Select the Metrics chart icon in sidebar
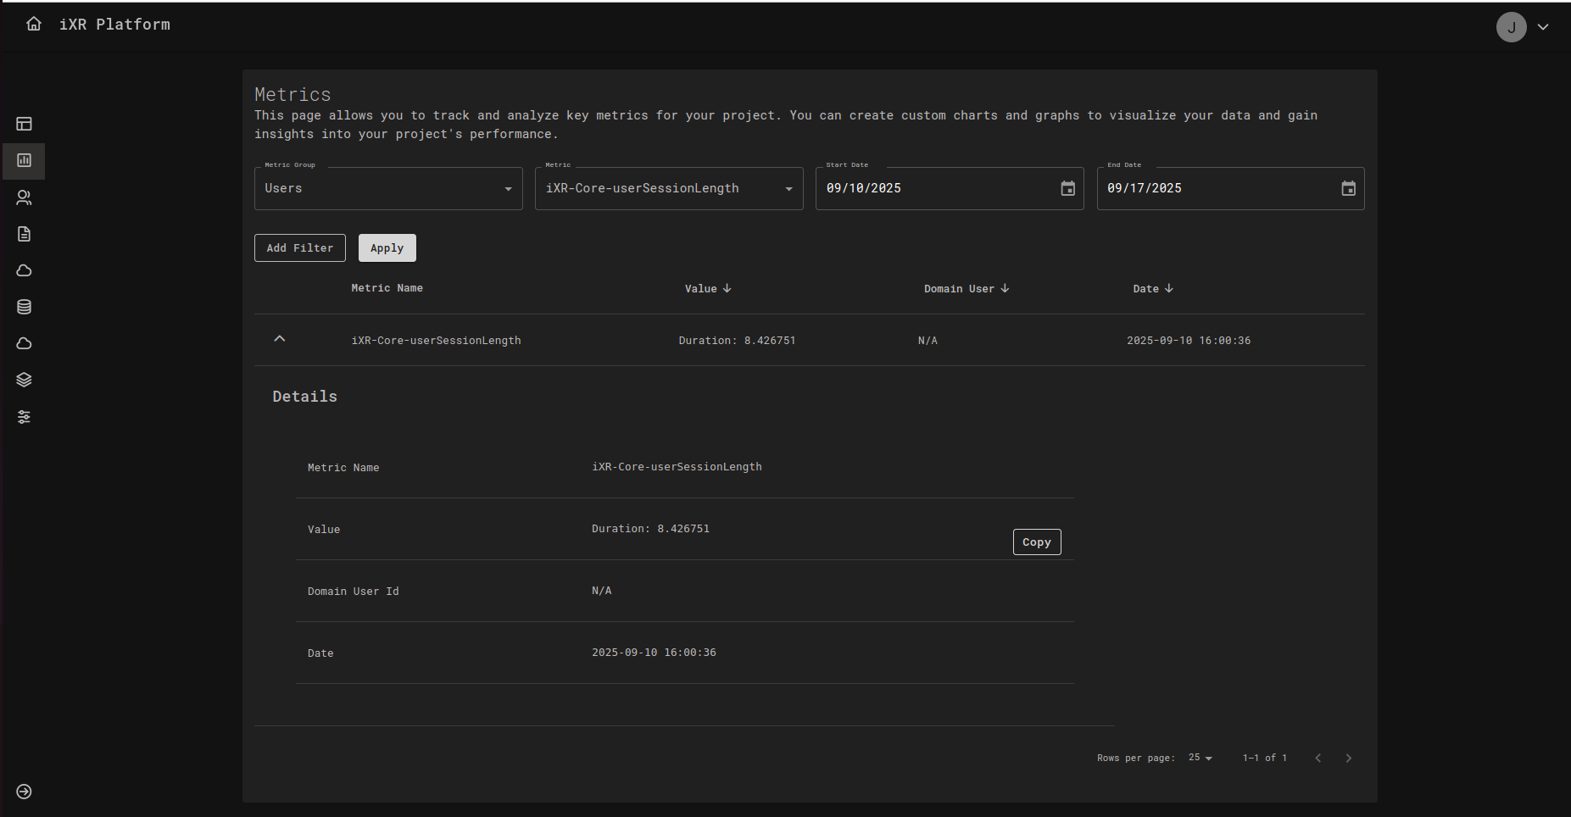The image size is (1571, 817). (x=24, y=160)
